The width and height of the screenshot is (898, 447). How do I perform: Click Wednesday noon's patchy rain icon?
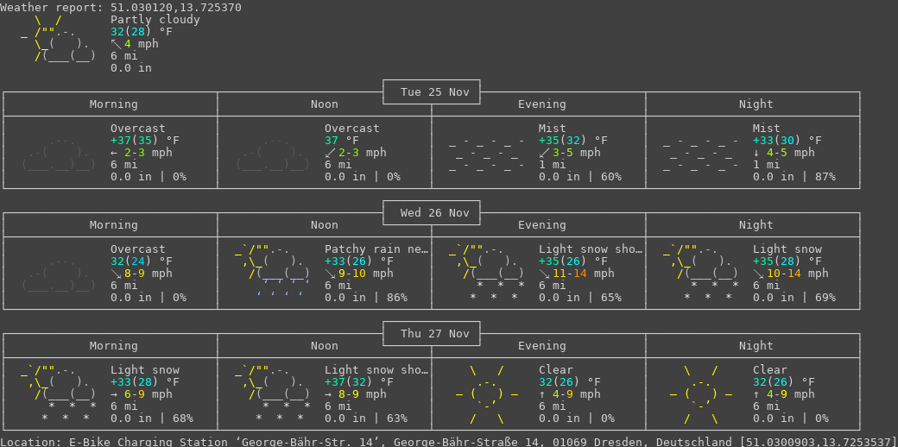pyautogui.click(x=273, y=270)
